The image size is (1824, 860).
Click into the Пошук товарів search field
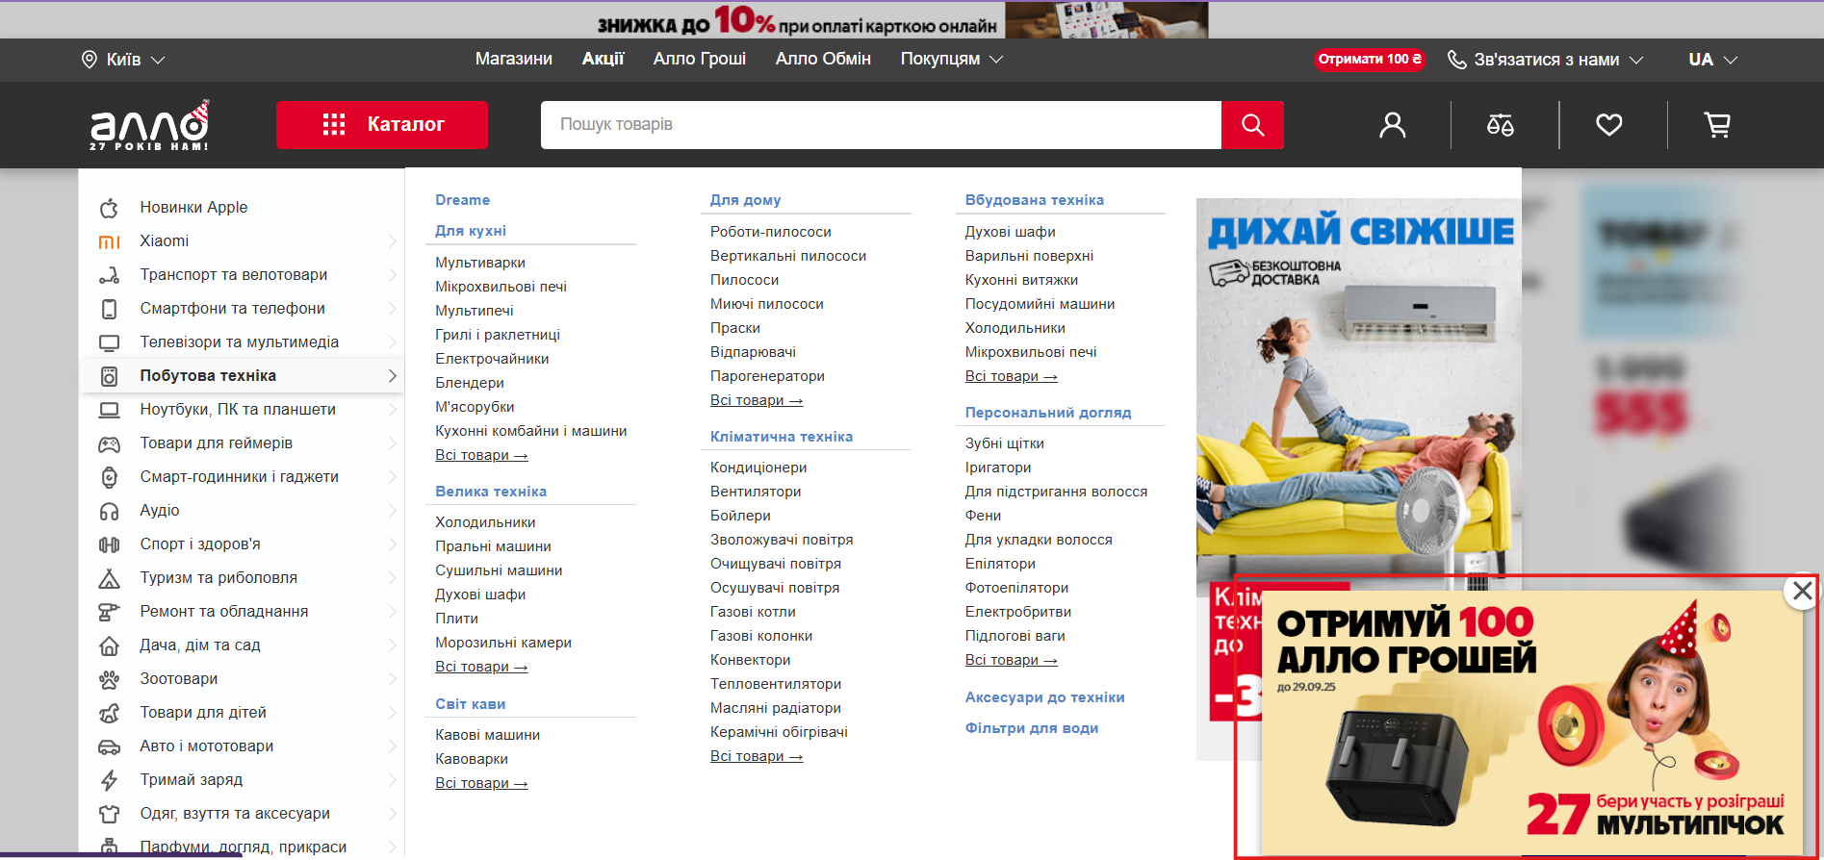[880, 125]
